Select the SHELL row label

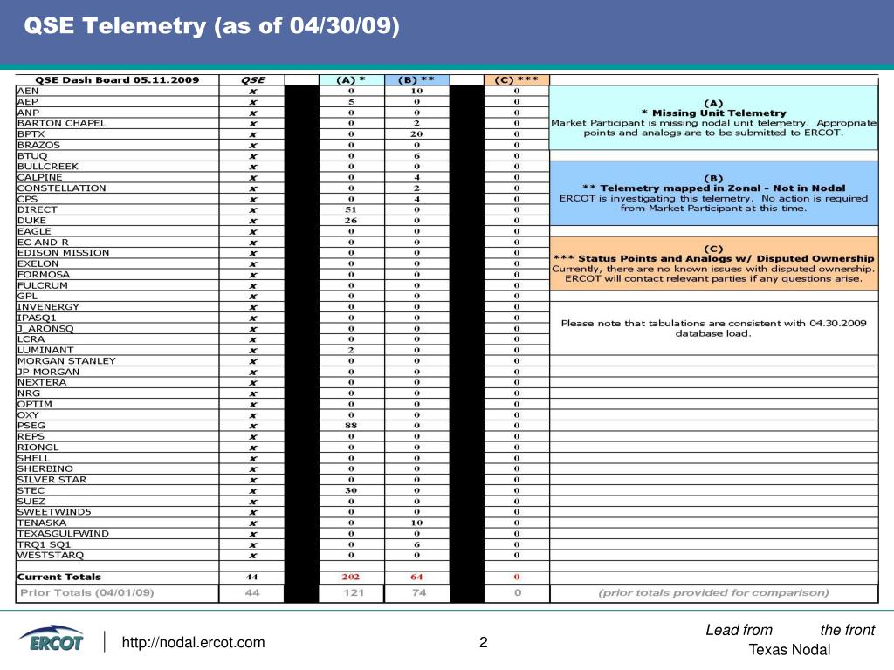point(34,458)
